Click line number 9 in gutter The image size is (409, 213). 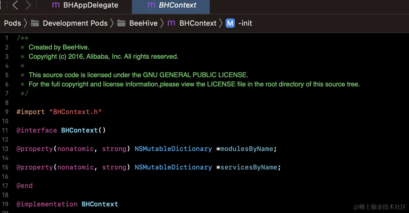click(x=7, y=112)
